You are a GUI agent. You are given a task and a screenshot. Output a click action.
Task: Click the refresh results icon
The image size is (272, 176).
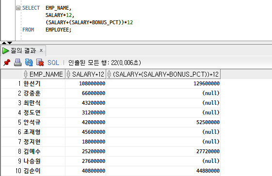pos(29,63)
